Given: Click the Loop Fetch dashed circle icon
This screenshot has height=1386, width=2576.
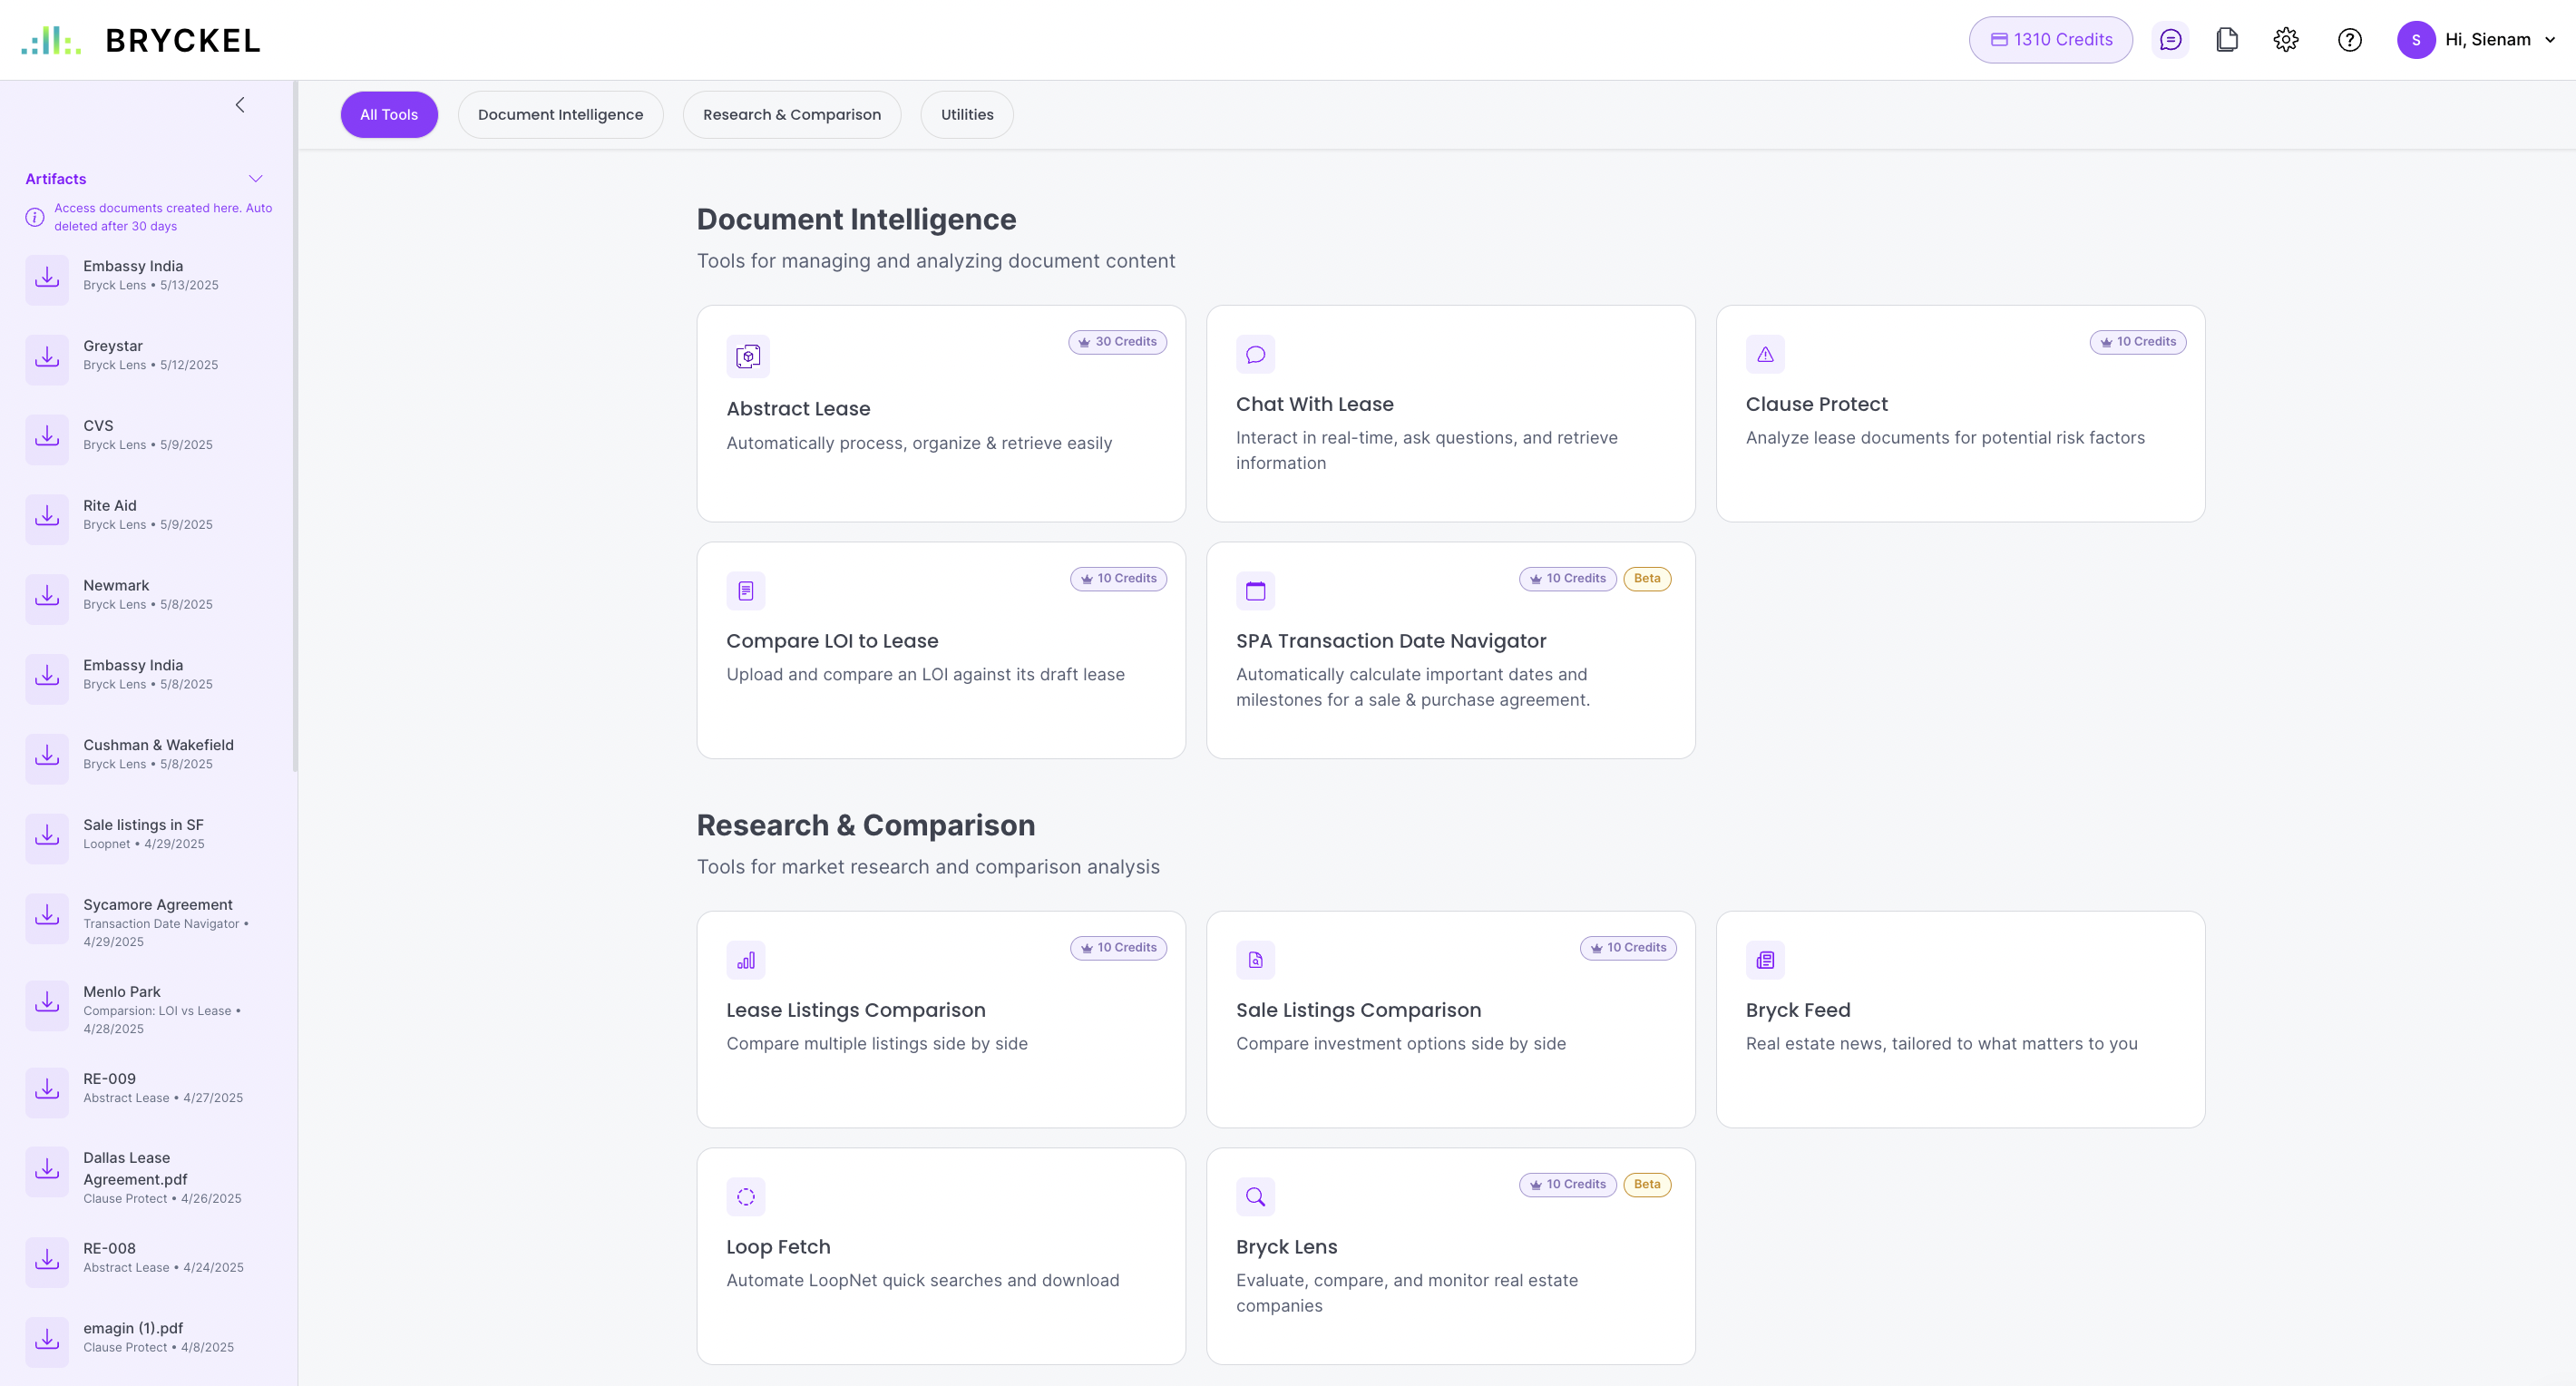Looking at the screenshot, I should coord(746,1197).
